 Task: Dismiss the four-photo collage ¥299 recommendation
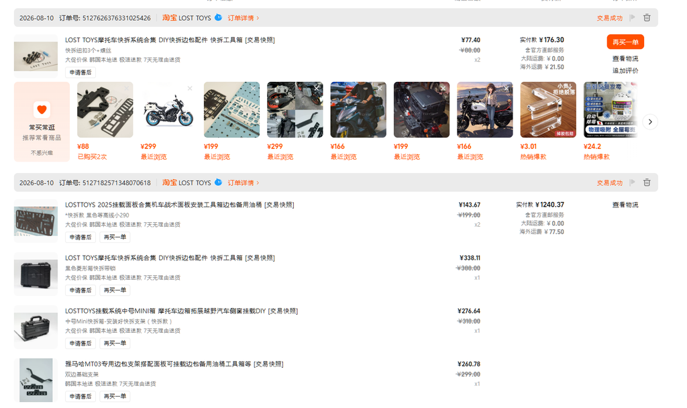point(317,89)
